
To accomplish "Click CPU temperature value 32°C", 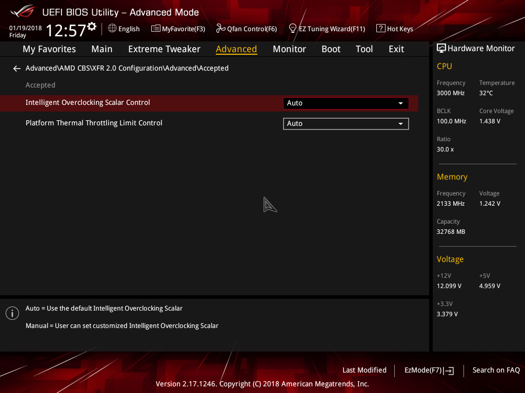I will click(x=486, y=93).
